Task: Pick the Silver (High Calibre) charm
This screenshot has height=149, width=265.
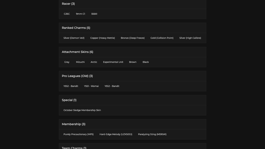Action: click(x=190, y=38)
